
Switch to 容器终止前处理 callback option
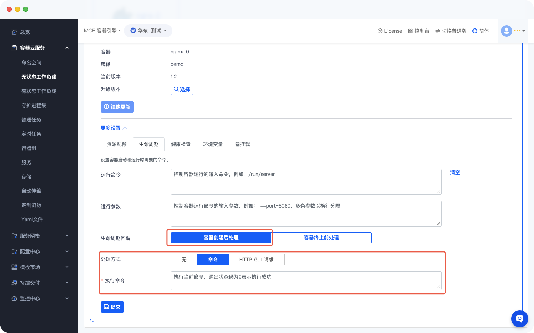click(x=321, y=238)
